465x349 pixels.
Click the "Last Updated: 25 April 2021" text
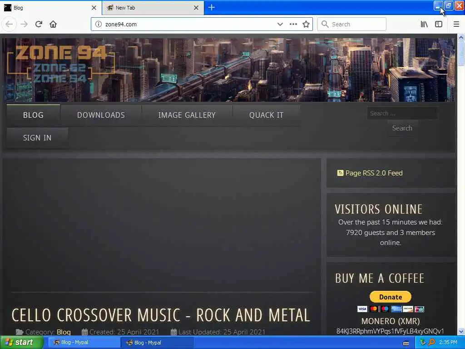pos(222,332)
